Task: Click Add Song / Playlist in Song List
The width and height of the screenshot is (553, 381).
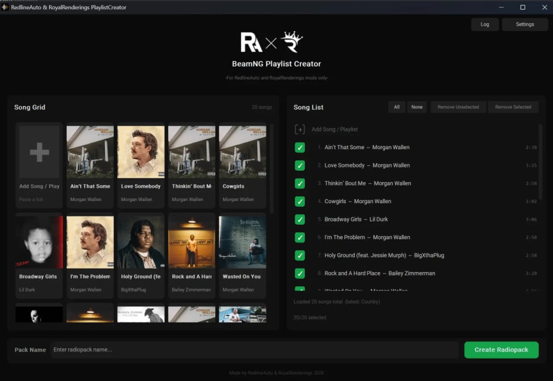Action: (x=334, y=129)
